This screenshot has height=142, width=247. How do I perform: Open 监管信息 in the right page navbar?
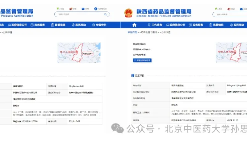[216, 25]
